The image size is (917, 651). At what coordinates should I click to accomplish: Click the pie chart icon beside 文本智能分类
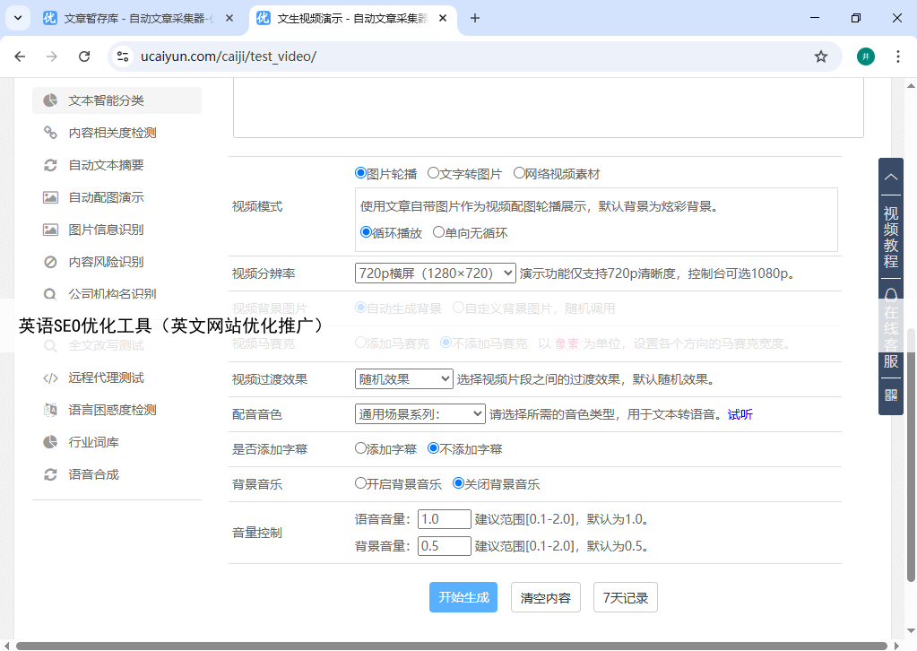point(51,100)
